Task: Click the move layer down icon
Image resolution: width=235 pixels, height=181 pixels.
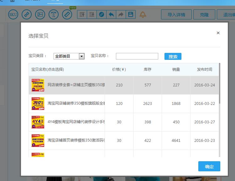Action: 92,14
